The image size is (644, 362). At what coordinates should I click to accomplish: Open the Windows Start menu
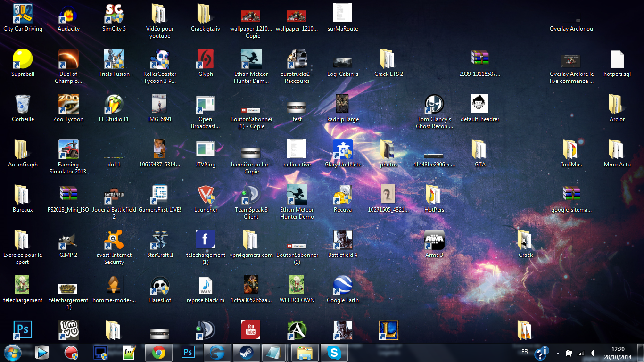pyautogui.click(x=13, y=352)
